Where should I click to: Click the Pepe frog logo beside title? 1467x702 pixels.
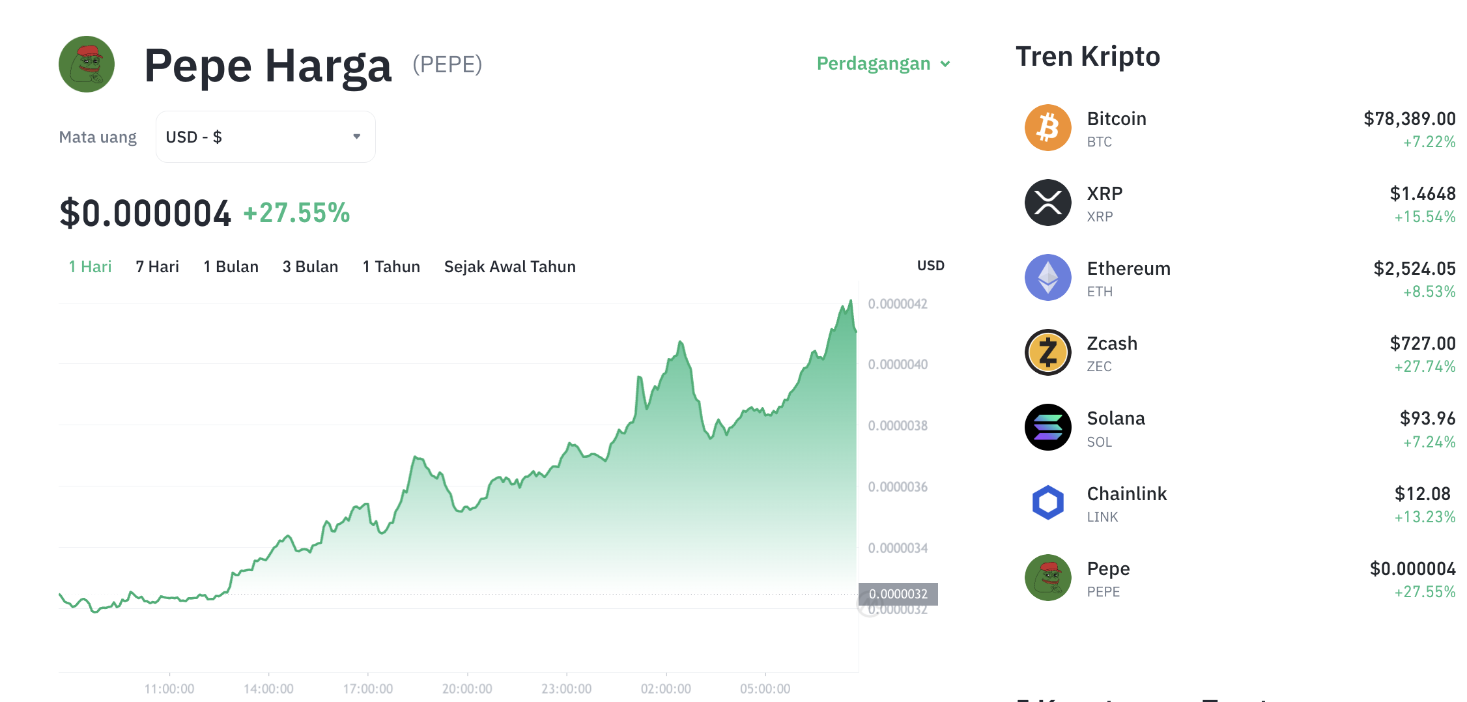click(87, 64)
